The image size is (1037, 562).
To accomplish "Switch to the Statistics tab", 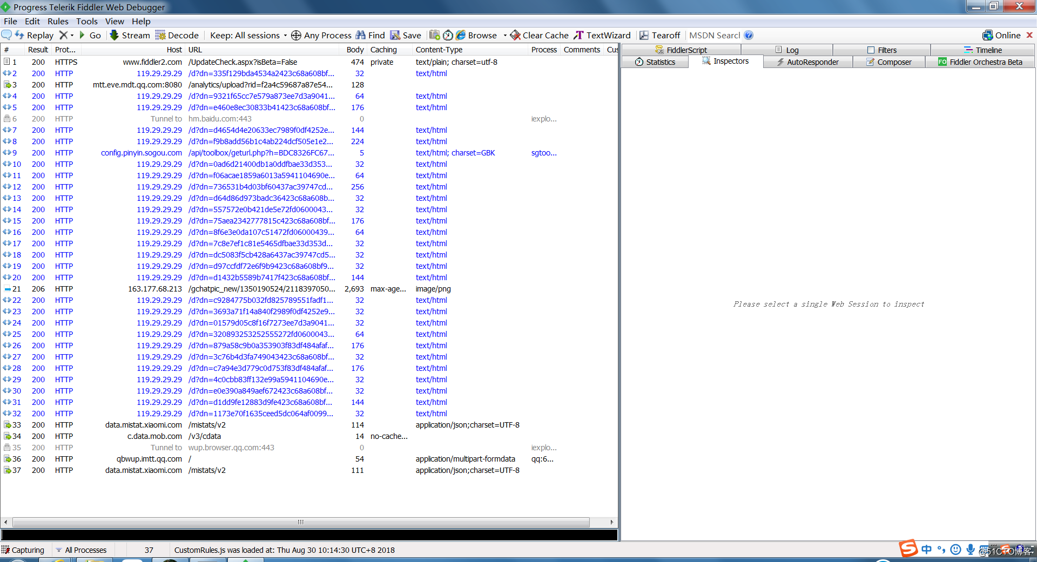I will pyautogui.click(x=655, y=62).
